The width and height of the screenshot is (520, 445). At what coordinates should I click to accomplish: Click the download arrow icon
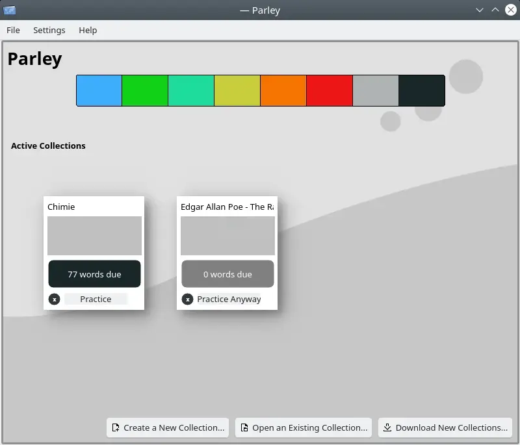click(387, 427)
